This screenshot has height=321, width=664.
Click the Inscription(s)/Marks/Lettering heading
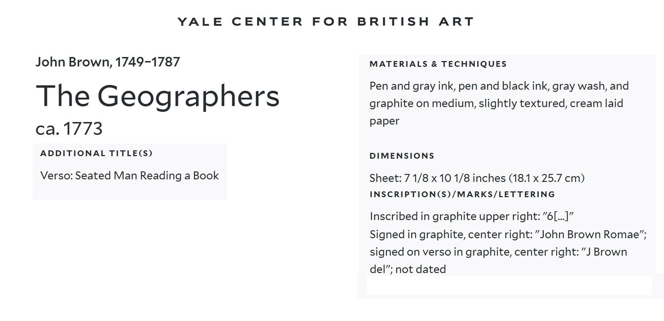coord(462,194)
